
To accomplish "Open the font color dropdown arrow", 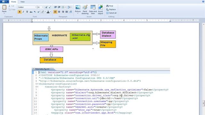I will coord(51,12).
